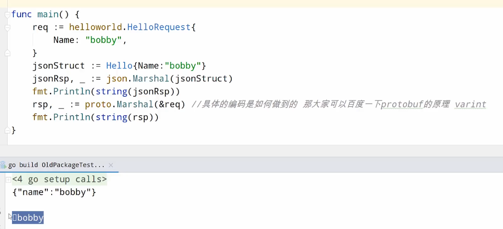The image size is (503, 229).
Task: Click the highlighted bobby output text
Action: (28, 218)
